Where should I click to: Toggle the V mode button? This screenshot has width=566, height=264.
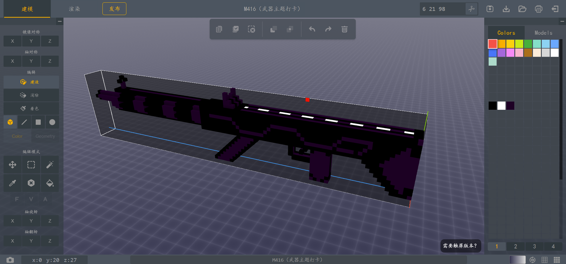31,199
